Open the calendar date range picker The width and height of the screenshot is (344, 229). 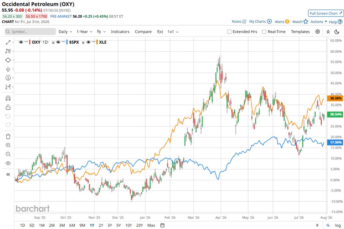pos(162,225)
